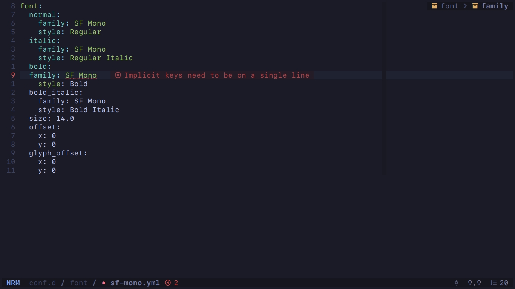This screenshot has height=289, width=515.
Task: Click the NRM mode indicator
Action: [x=13, y=283]
